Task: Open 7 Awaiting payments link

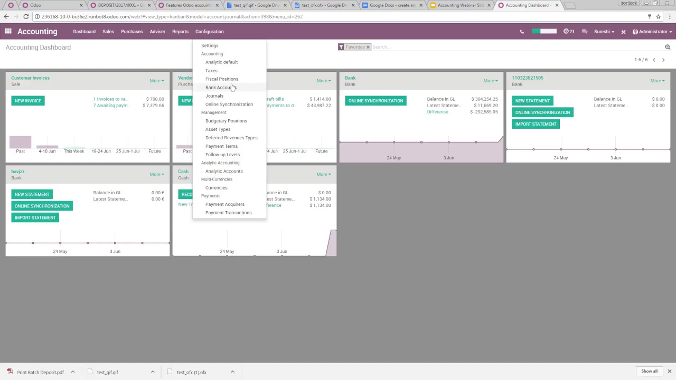Action: [110, 106]
